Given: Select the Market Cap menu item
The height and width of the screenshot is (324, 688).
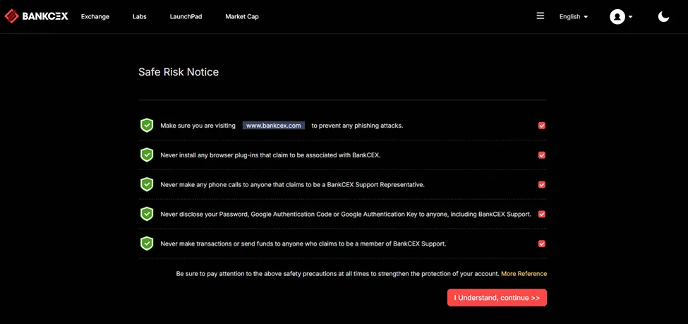Looking at the screenshot, I should (x=242, y=17).
